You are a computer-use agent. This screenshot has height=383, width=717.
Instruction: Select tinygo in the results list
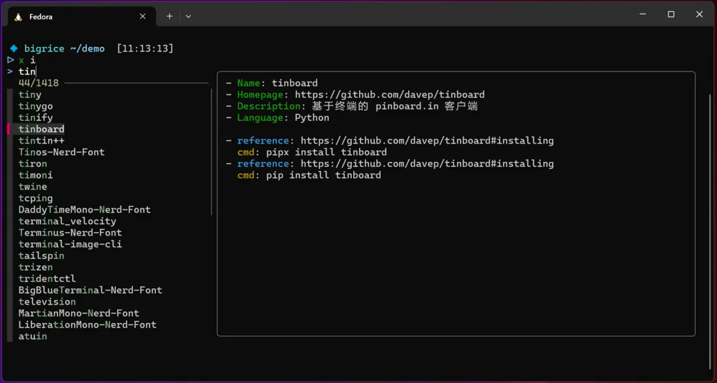(36, 106)
